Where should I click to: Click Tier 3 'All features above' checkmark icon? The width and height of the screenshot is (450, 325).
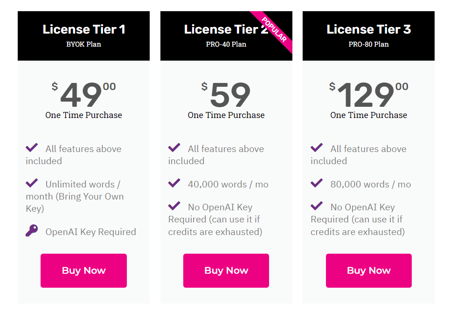click(x=317, y=148)
